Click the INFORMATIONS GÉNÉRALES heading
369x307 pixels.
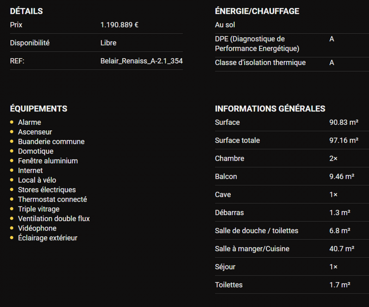(x=270, y=109)
